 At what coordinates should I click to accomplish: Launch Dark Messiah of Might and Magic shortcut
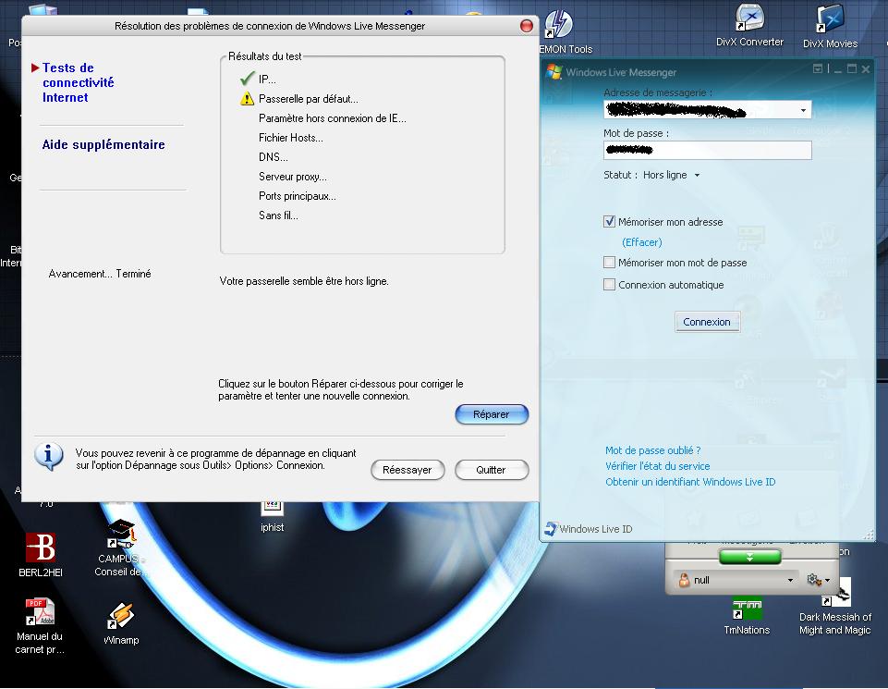coord(837,593)
